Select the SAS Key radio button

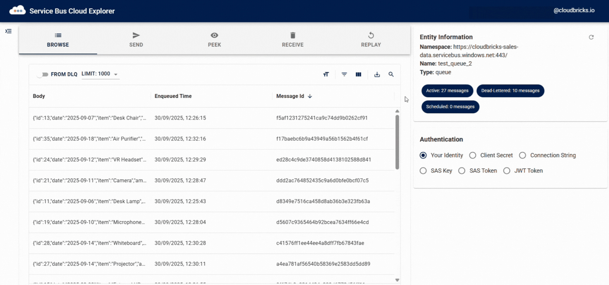tap(423, 171)
